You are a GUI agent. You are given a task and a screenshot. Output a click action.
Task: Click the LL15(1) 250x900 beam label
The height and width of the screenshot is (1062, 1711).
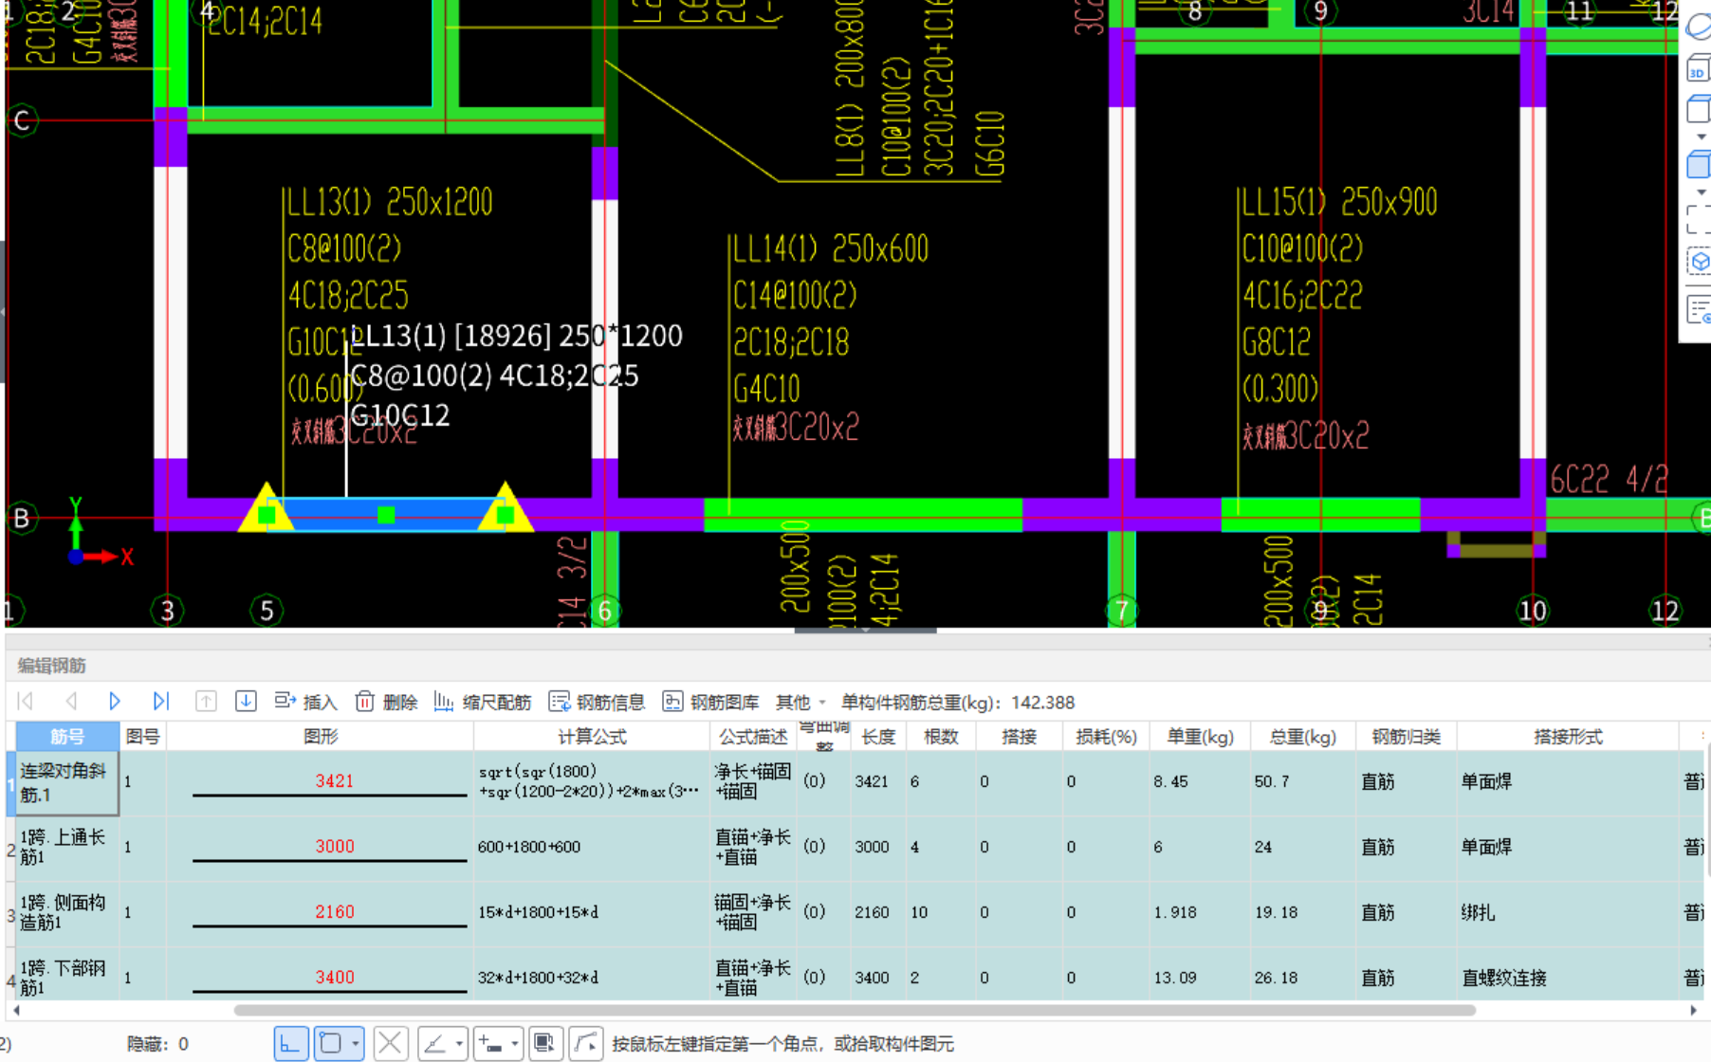[1339, 202]
